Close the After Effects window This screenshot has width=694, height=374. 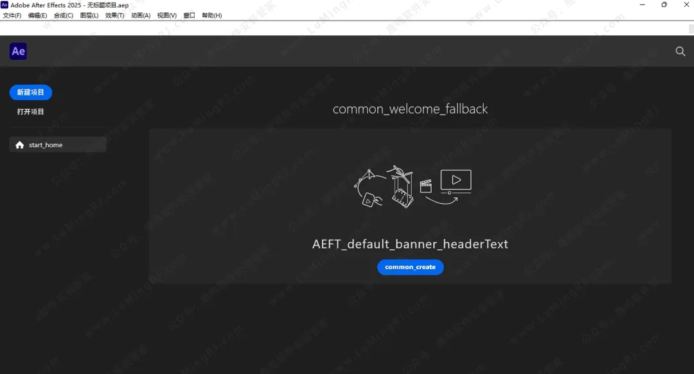coord(685,5)
